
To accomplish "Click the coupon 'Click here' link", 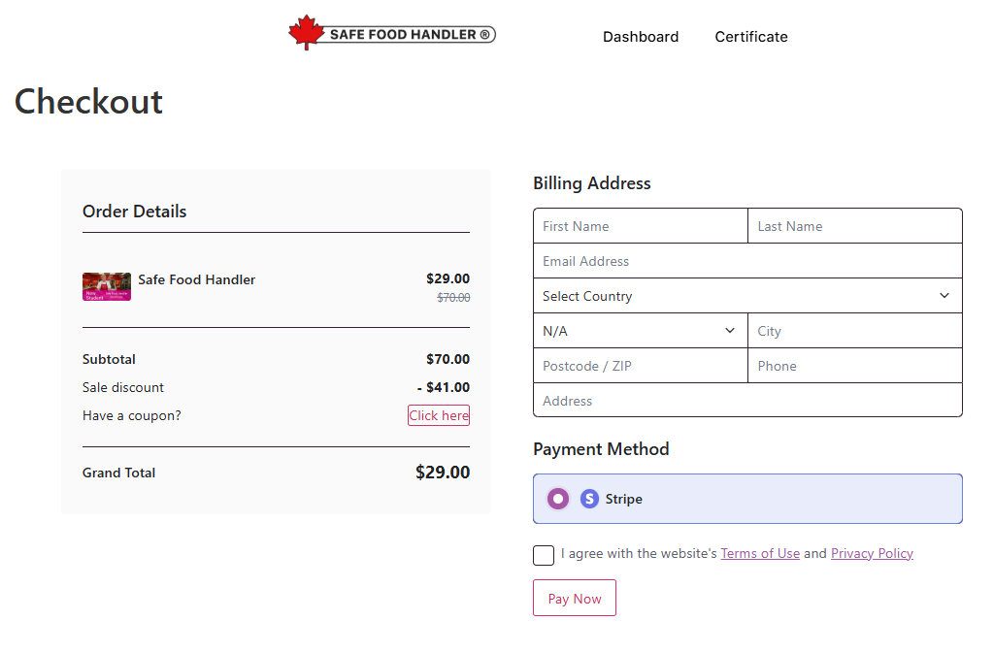I will (439, 415).
